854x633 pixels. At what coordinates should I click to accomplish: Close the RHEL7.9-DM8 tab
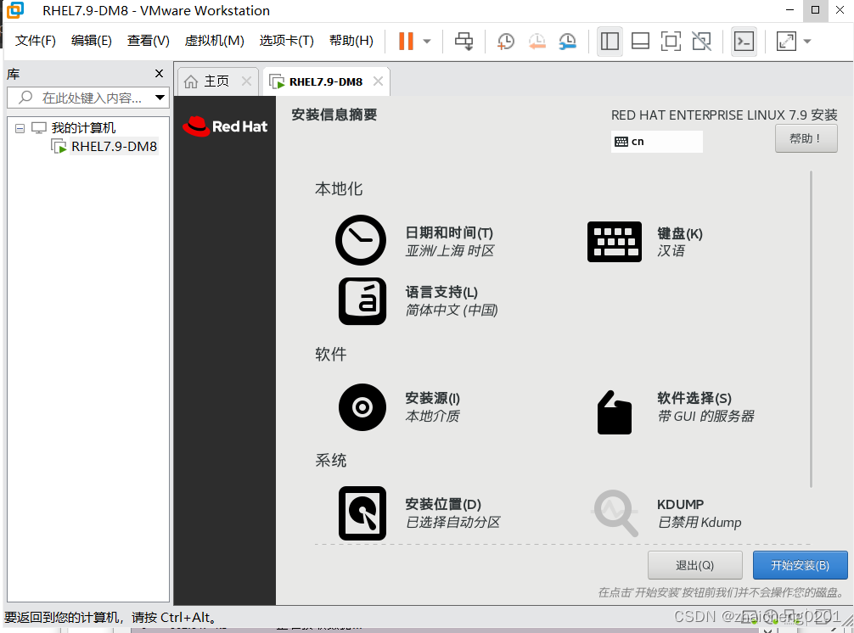tap(378, 81)
